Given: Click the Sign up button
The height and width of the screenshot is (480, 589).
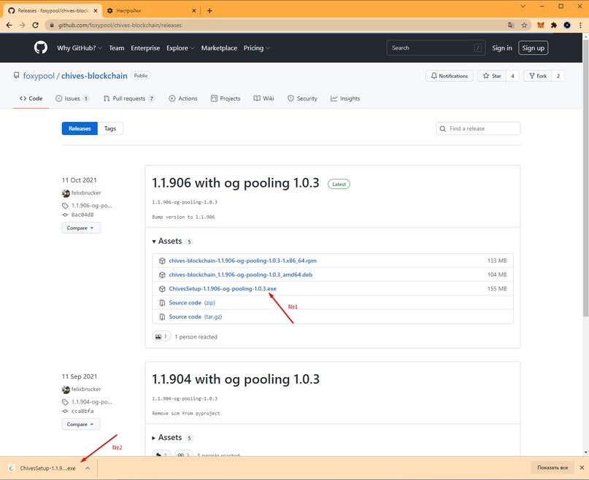Looking at the screenshot, I should point(533,48).
